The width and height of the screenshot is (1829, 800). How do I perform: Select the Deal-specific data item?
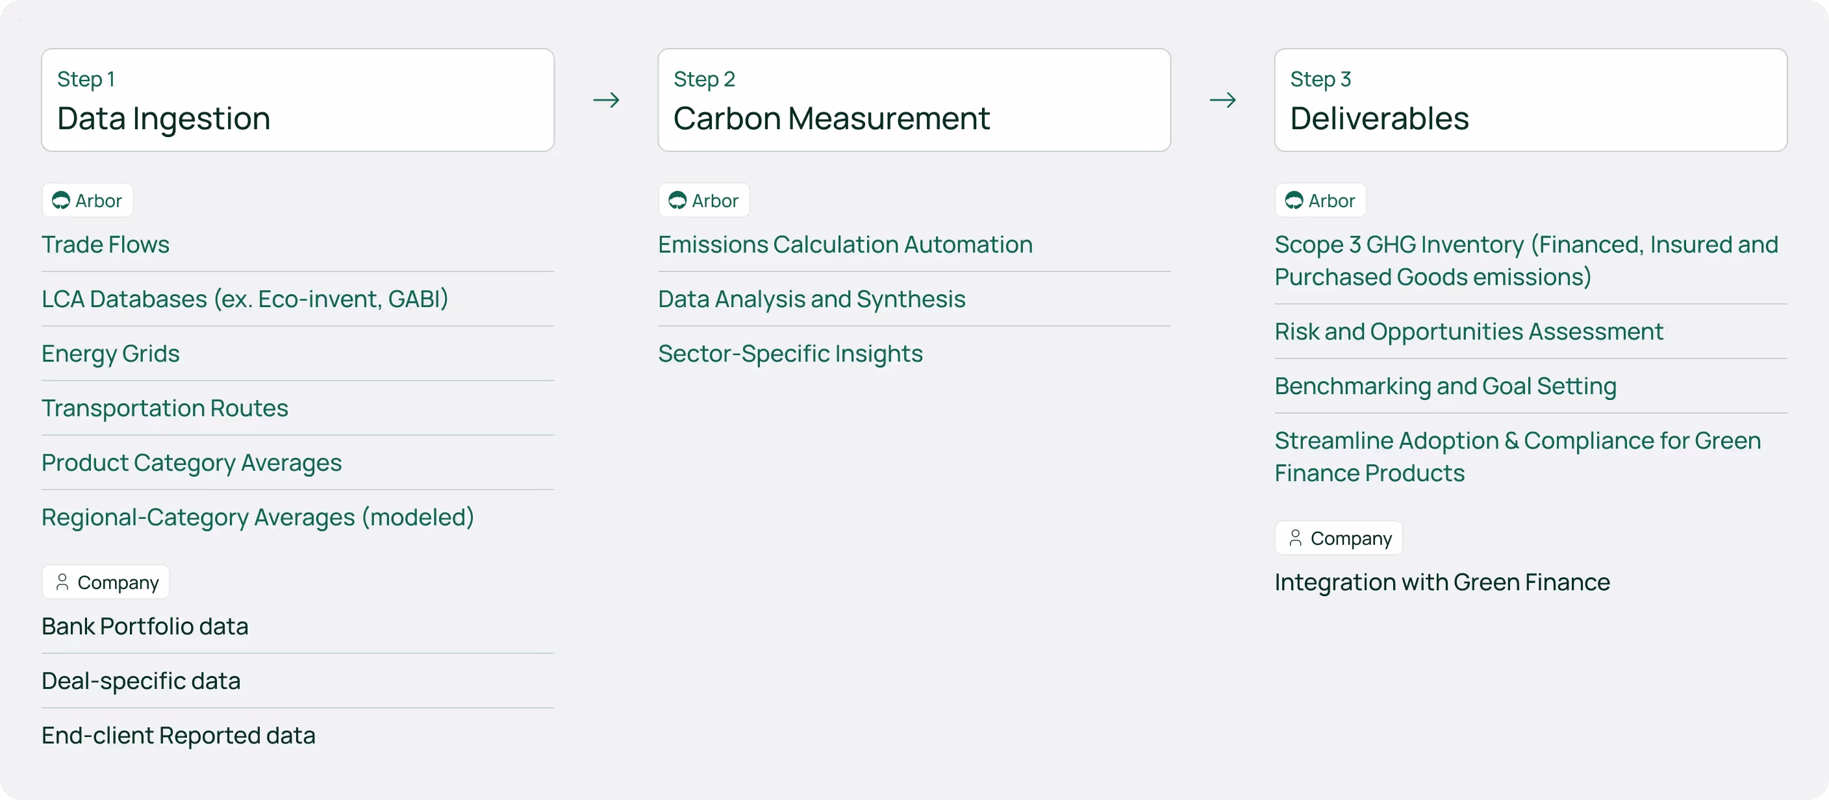point(140,681)
